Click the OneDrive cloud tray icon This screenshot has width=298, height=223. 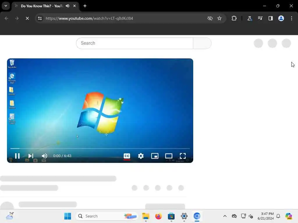234,216
